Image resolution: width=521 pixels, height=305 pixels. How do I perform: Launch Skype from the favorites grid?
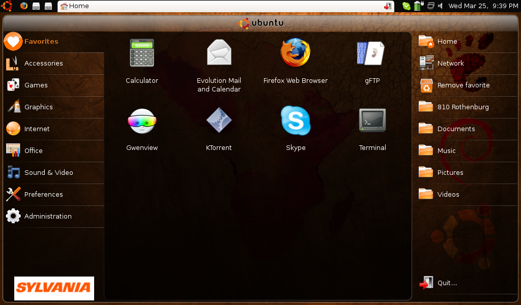(x=296, y=130)
